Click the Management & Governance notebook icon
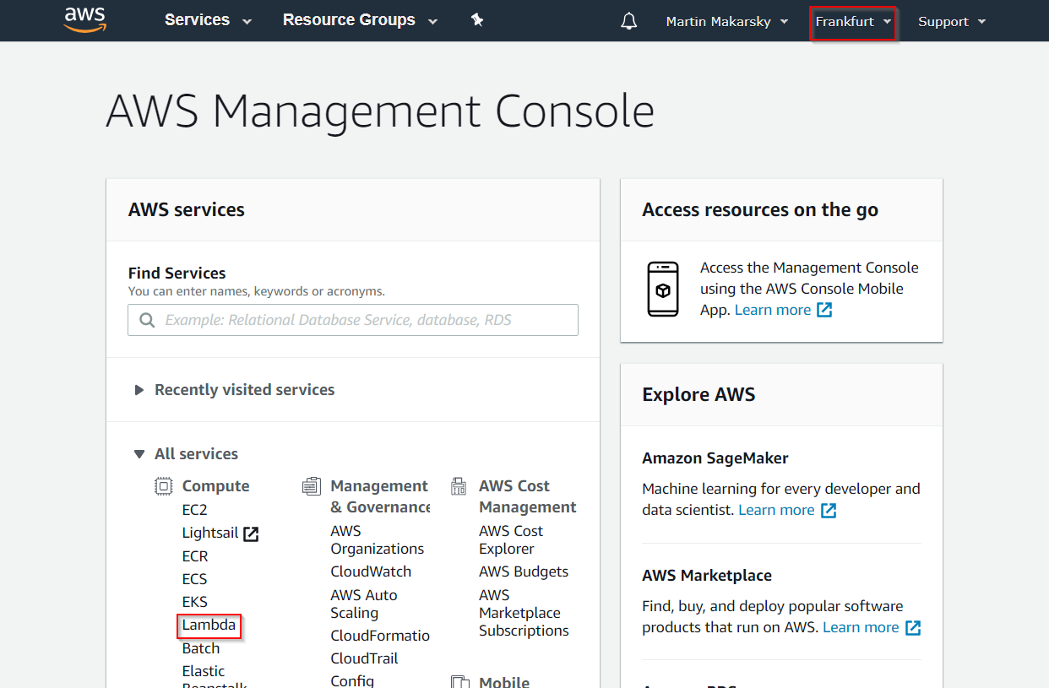This screenshot has width=1049, height=688. coord(312,485)
